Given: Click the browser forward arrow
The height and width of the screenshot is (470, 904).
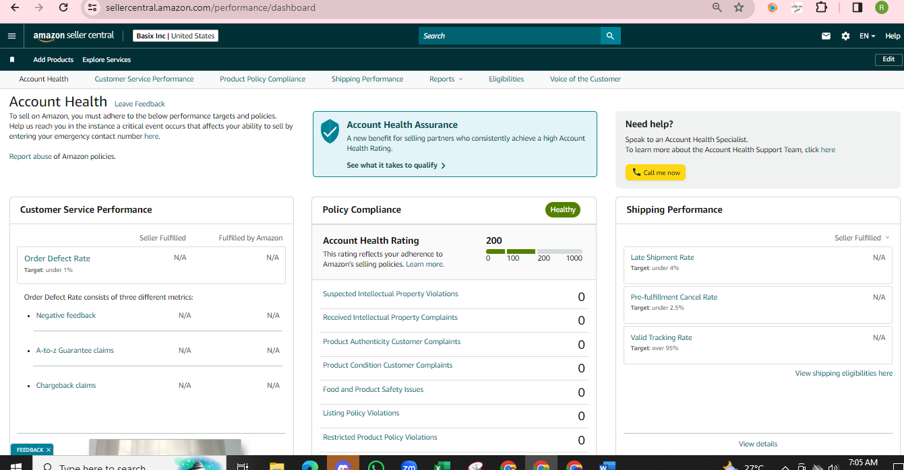Looking at the screenshot, I should (39, 7).
